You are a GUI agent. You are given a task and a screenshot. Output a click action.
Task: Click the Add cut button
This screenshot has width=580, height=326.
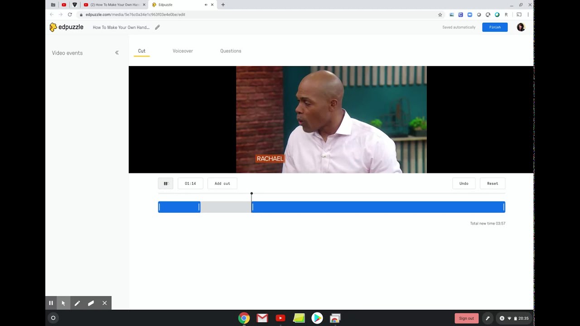coord(222,183)
